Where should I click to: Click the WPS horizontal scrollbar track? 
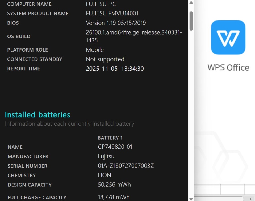click(x=219, y=199)
